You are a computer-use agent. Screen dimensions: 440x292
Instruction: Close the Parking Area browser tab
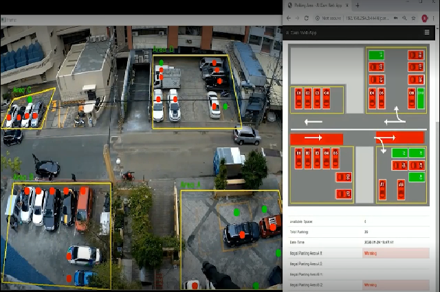(x=347, y=5)
